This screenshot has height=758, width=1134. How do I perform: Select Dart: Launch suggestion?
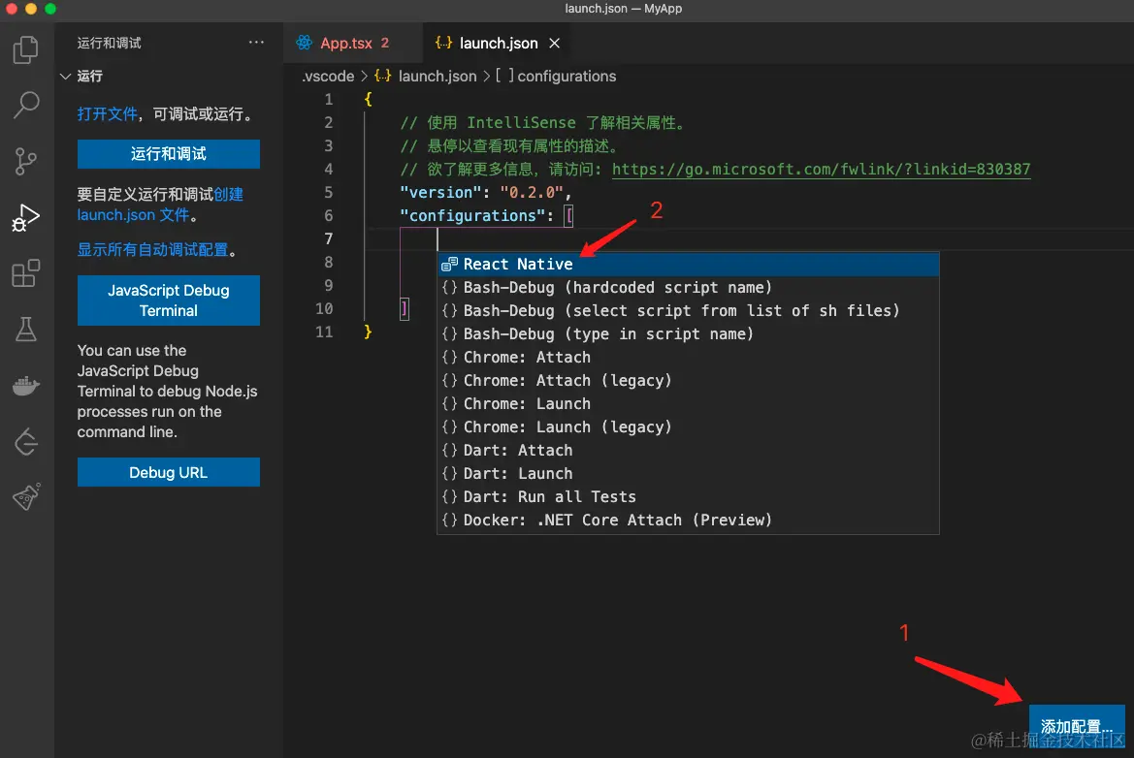[x=688, y=473]
